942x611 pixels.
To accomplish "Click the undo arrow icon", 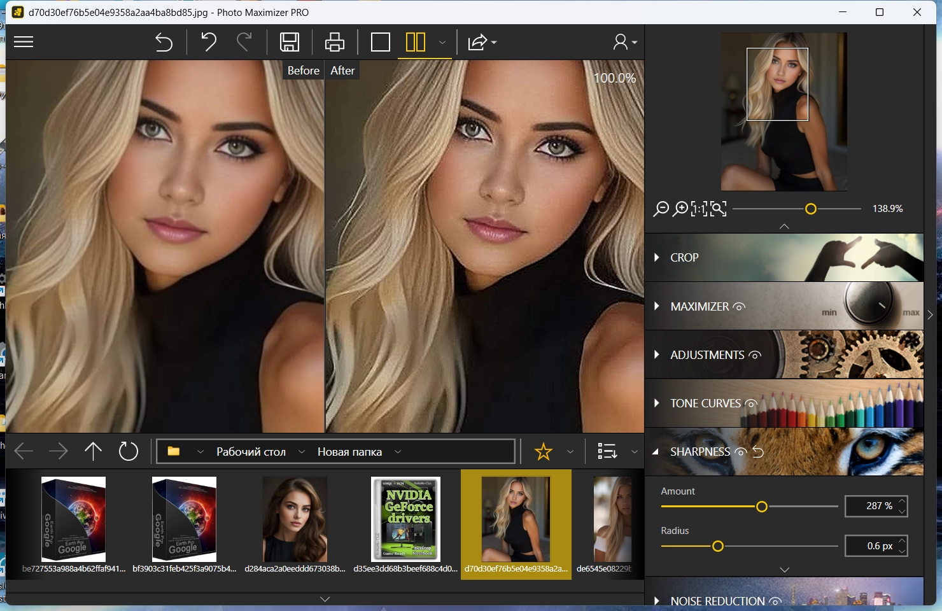I will tap(208, 42).
